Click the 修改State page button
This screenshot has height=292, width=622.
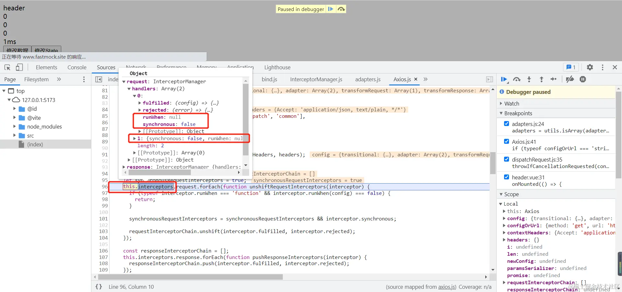(46, 50)
